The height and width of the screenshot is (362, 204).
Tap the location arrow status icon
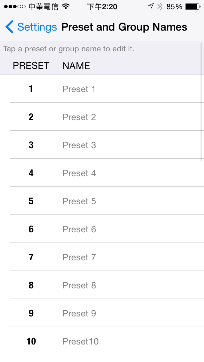(151, 6)
